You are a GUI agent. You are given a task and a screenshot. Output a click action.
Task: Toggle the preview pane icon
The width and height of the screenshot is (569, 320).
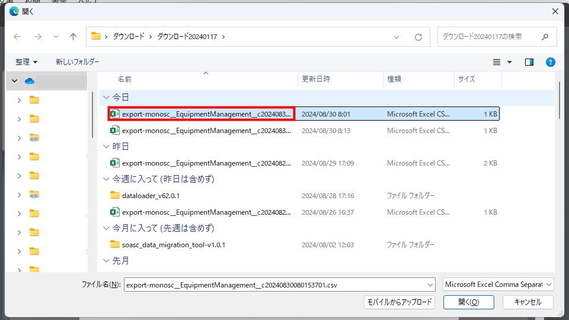529,62
